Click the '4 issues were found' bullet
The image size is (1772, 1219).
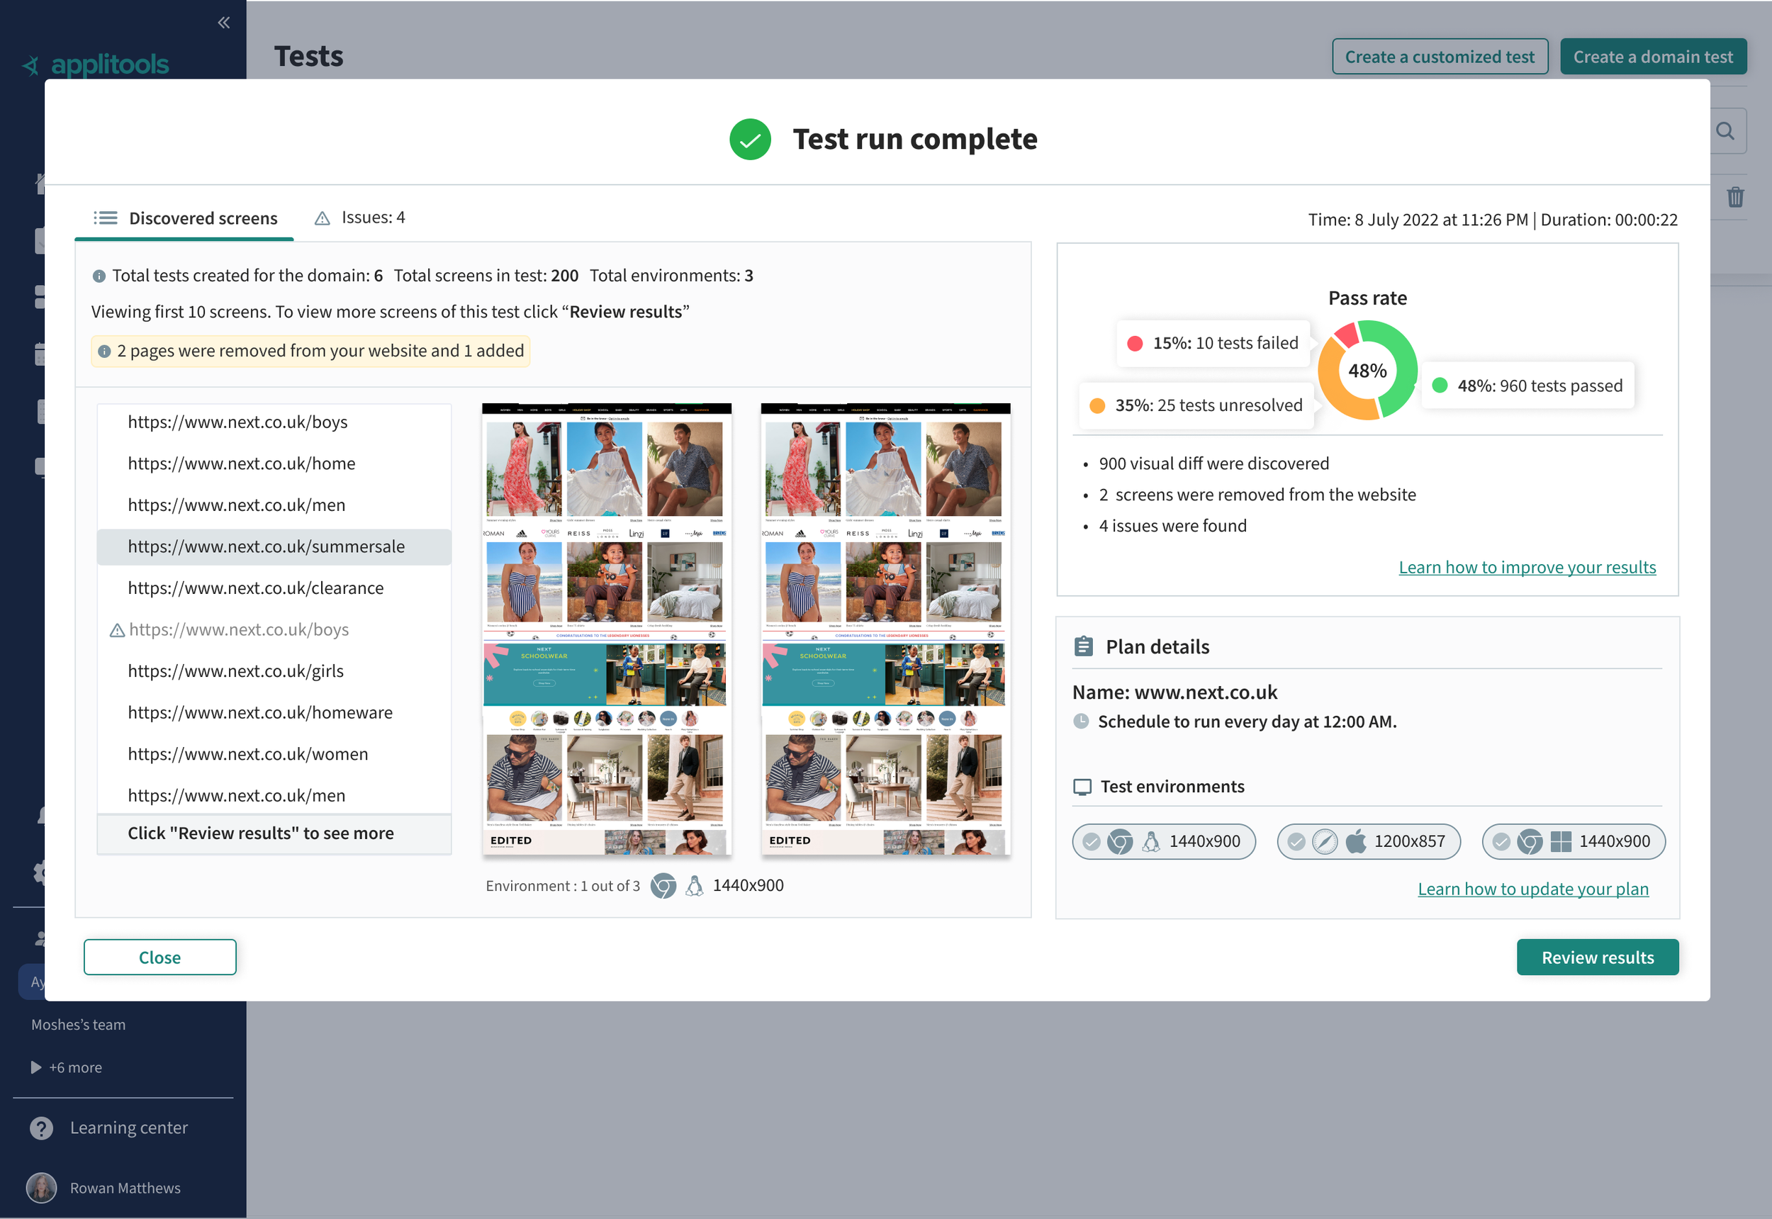click(x=1172, y=527)
